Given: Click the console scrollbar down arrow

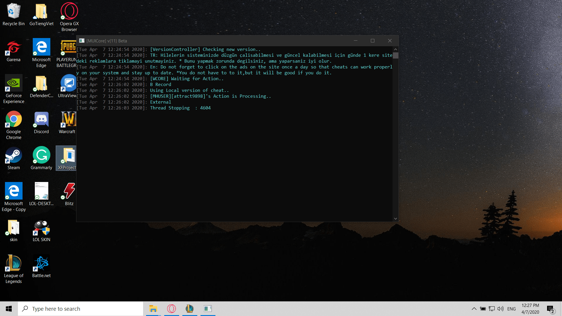Looking at the screenshot, I should (395, 219).
